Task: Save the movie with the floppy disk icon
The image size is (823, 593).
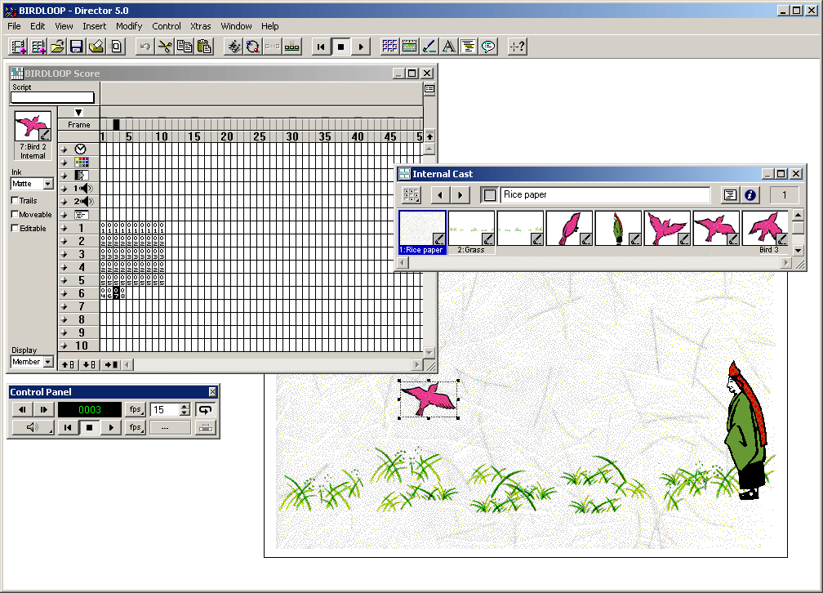Action: coord(77,47)
